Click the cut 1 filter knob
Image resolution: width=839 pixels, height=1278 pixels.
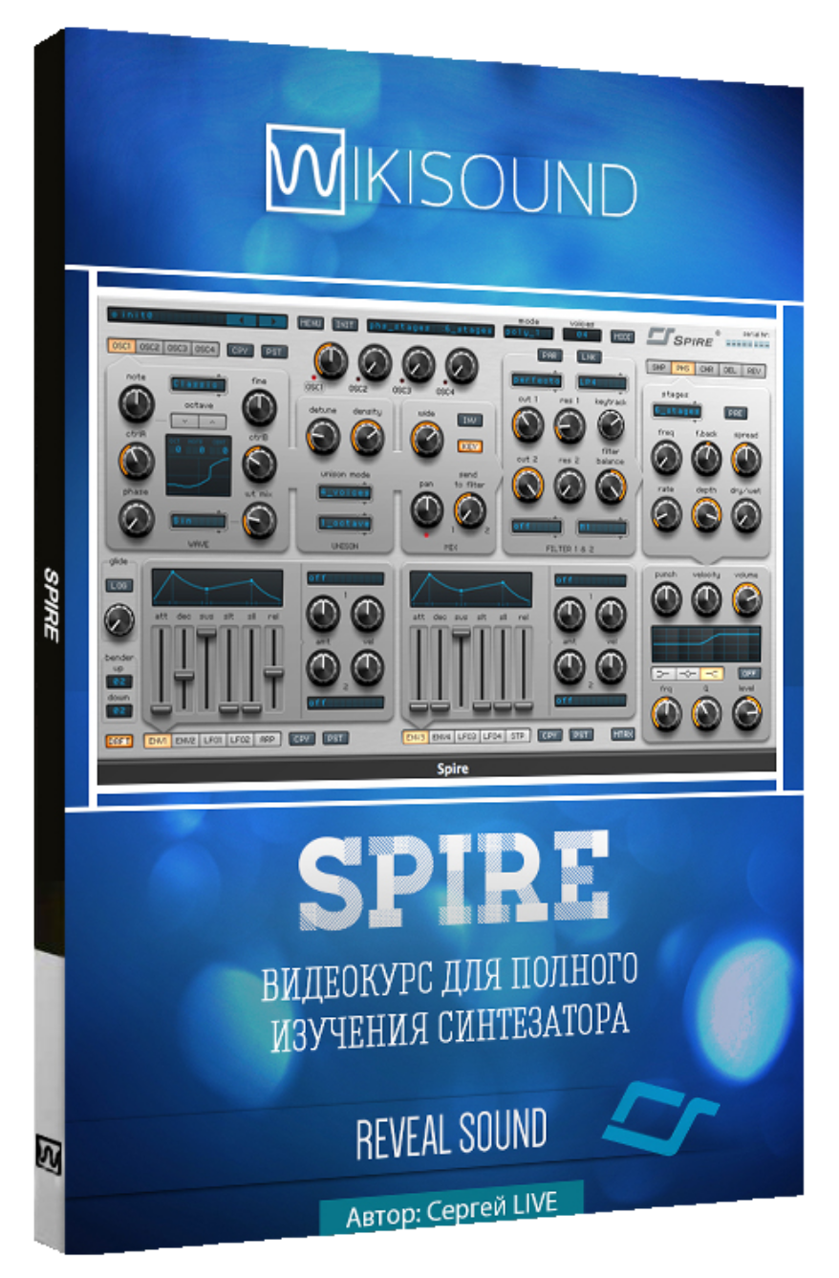(527, 422)
